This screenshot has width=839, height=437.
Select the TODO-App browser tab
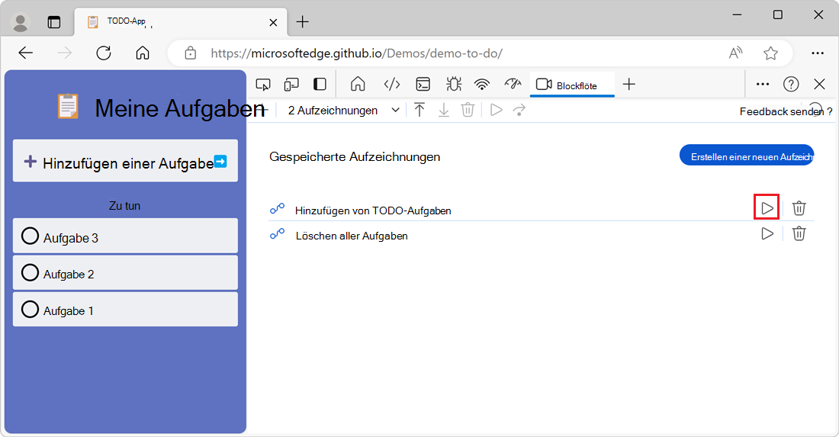click(x=180, y=22)
